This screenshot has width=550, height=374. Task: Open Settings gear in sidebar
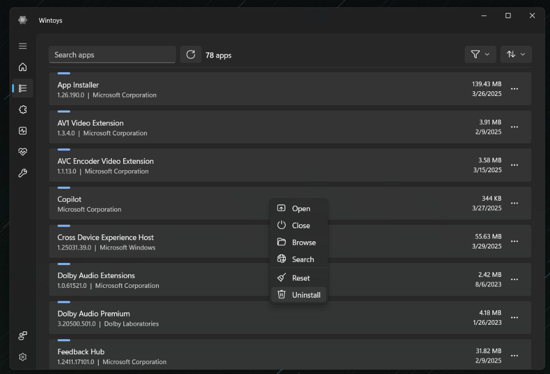(x=23, y=357)
